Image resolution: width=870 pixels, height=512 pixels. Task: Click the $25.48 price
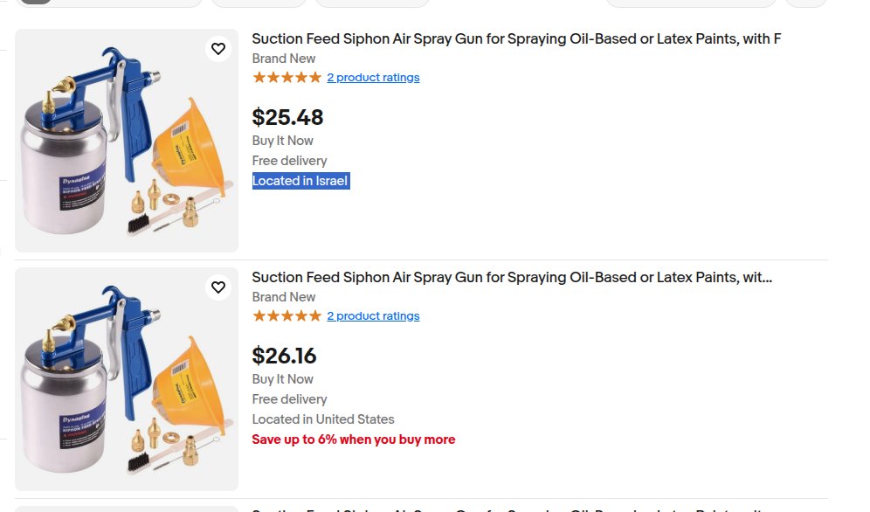click(x=287, y=117)
